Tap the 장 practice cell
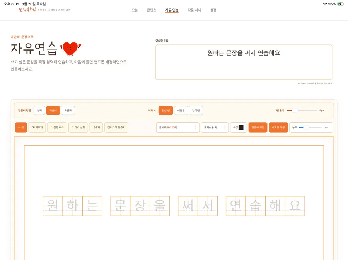Viewport: 348px width, 260px height. [x=140, y=206]
